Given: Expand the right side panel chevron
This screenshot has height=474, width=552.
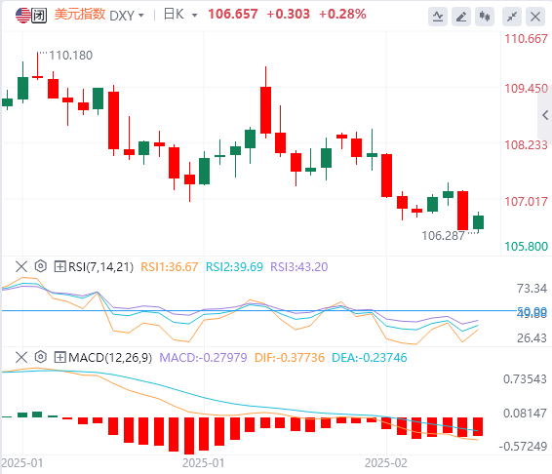Looking at the screenshot, I should click(545, 115).
